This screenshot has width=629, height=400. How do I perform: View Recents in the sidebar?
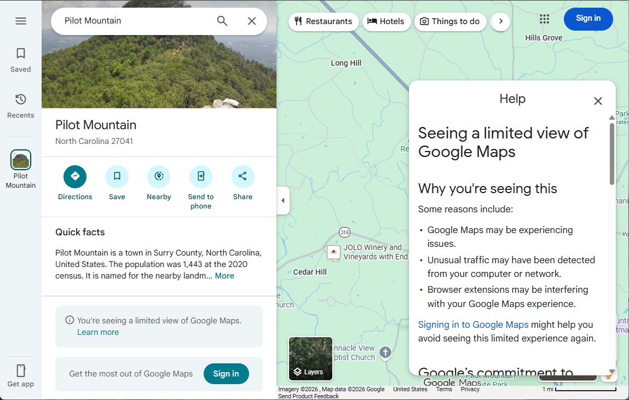pyautogui.click(x=20, y=104)
